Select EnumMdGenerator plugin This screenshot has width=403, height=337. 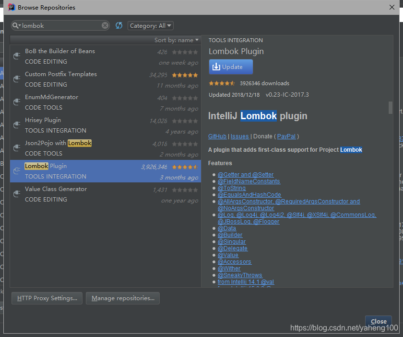tap(106, 102)
